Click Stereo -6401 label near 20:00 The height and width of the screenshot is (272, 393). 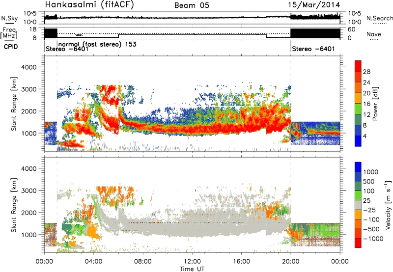click(313, 49)
